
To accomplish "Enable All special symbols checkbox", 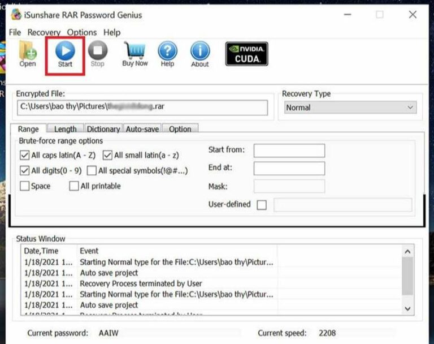I will pos(92,170).
